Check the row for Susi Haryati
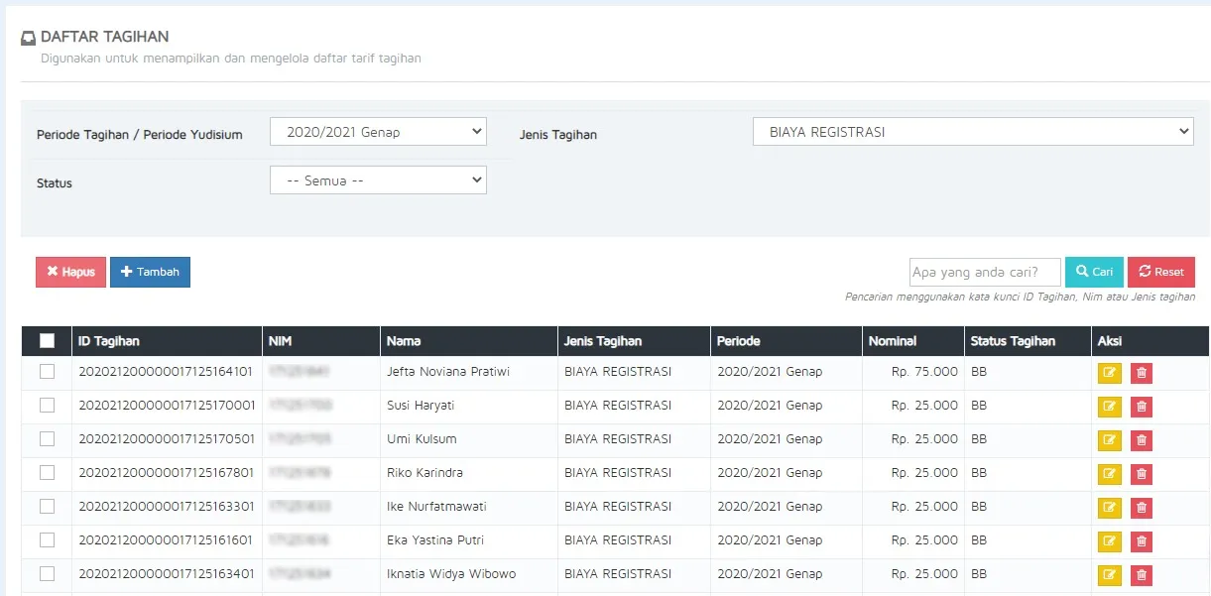1211x596 pixels. click(x=47, y=406)
